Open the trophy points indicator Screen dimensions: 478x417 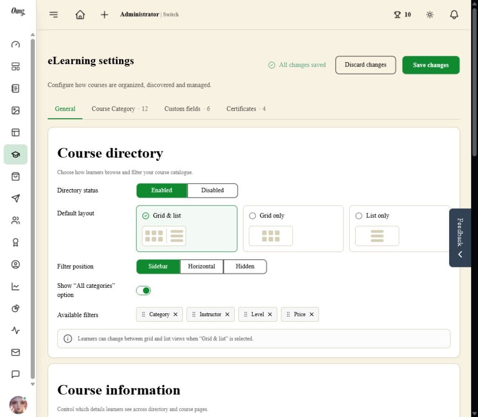pyautogui.click(x=402, y=14)
